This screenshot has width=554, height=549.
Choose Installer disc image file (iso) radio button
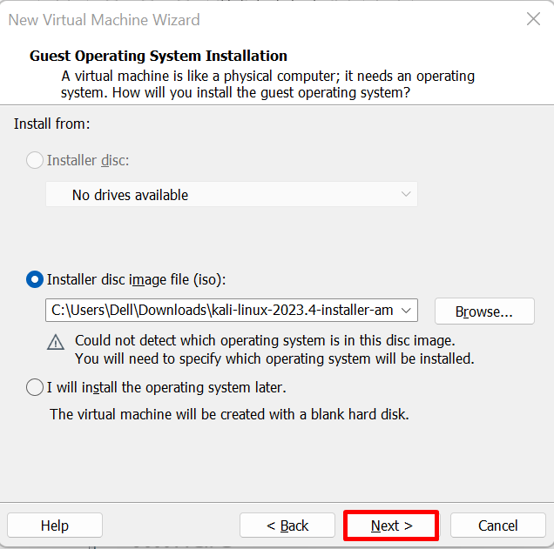tap(35, 279)
